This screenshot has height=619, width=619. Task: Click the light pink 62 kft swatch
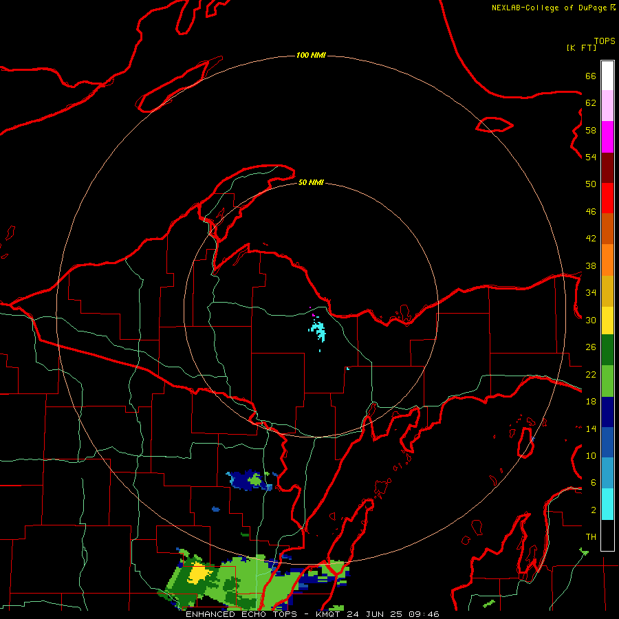[607, 105]
